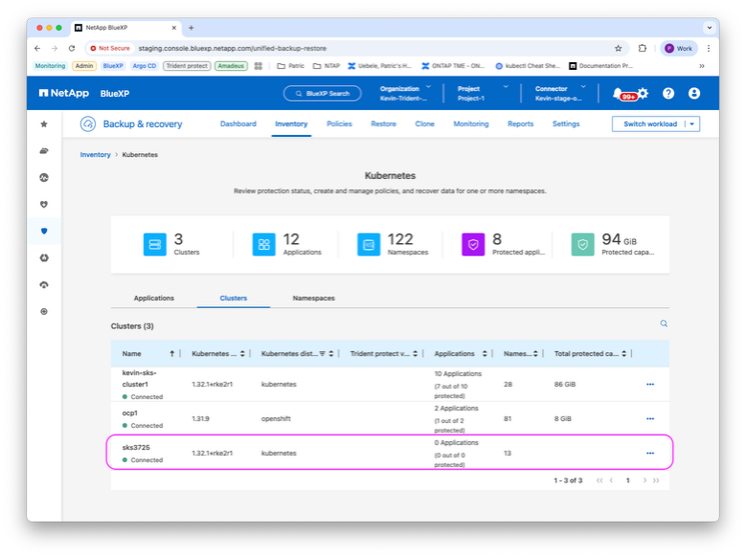Go back with browser back arrow
Screen dimensions: 746x557
[x=37, y=48]
